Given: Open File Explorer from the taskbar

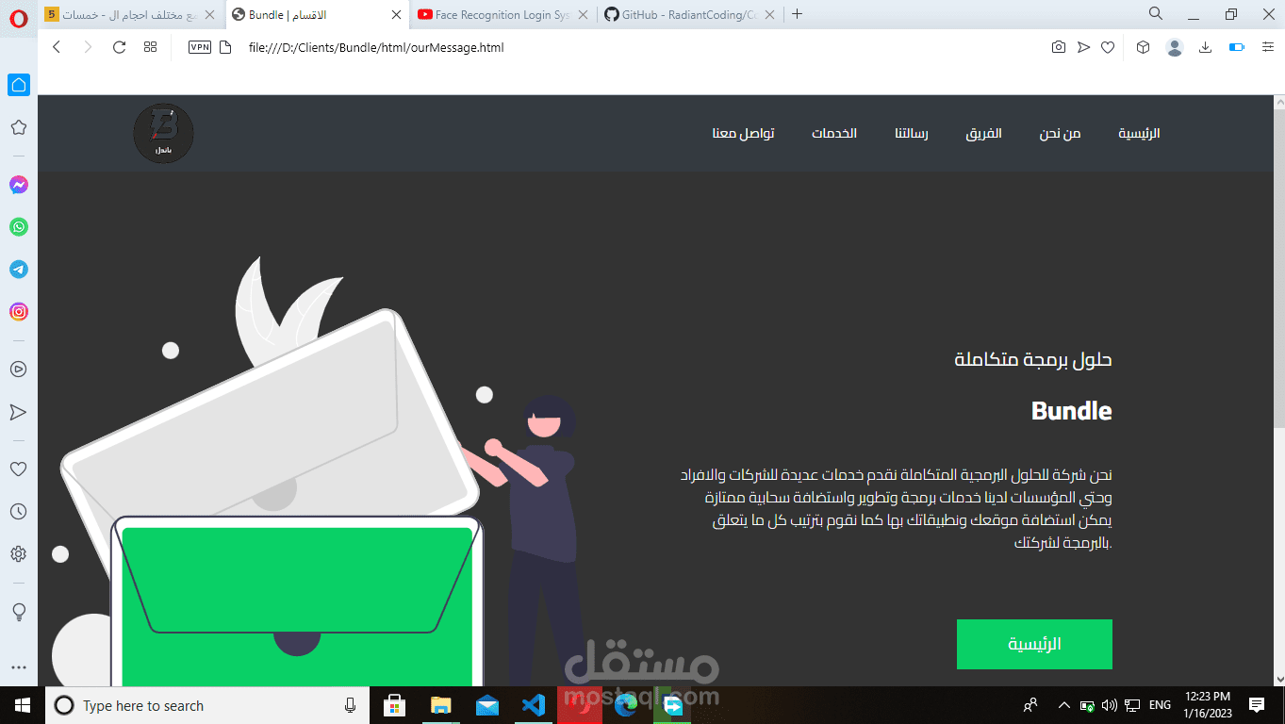Looking at the screenshot, I should click(x=440, y=705).
